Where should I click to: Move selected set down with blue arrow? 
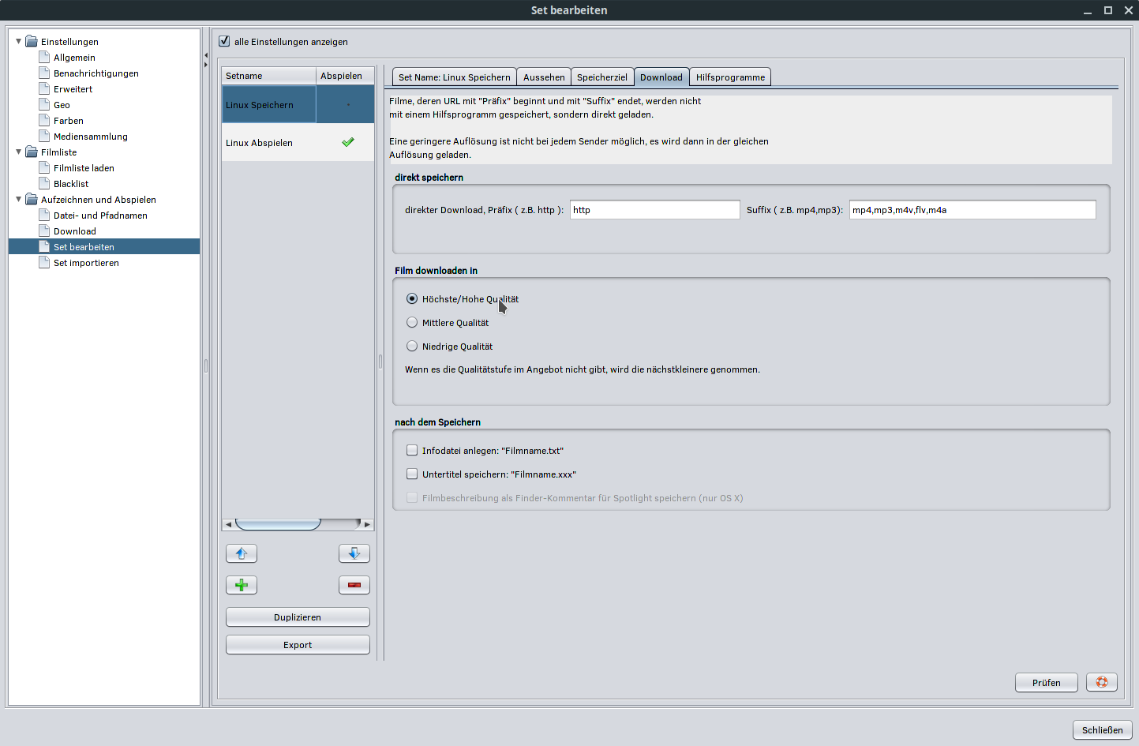pos(354,553)
